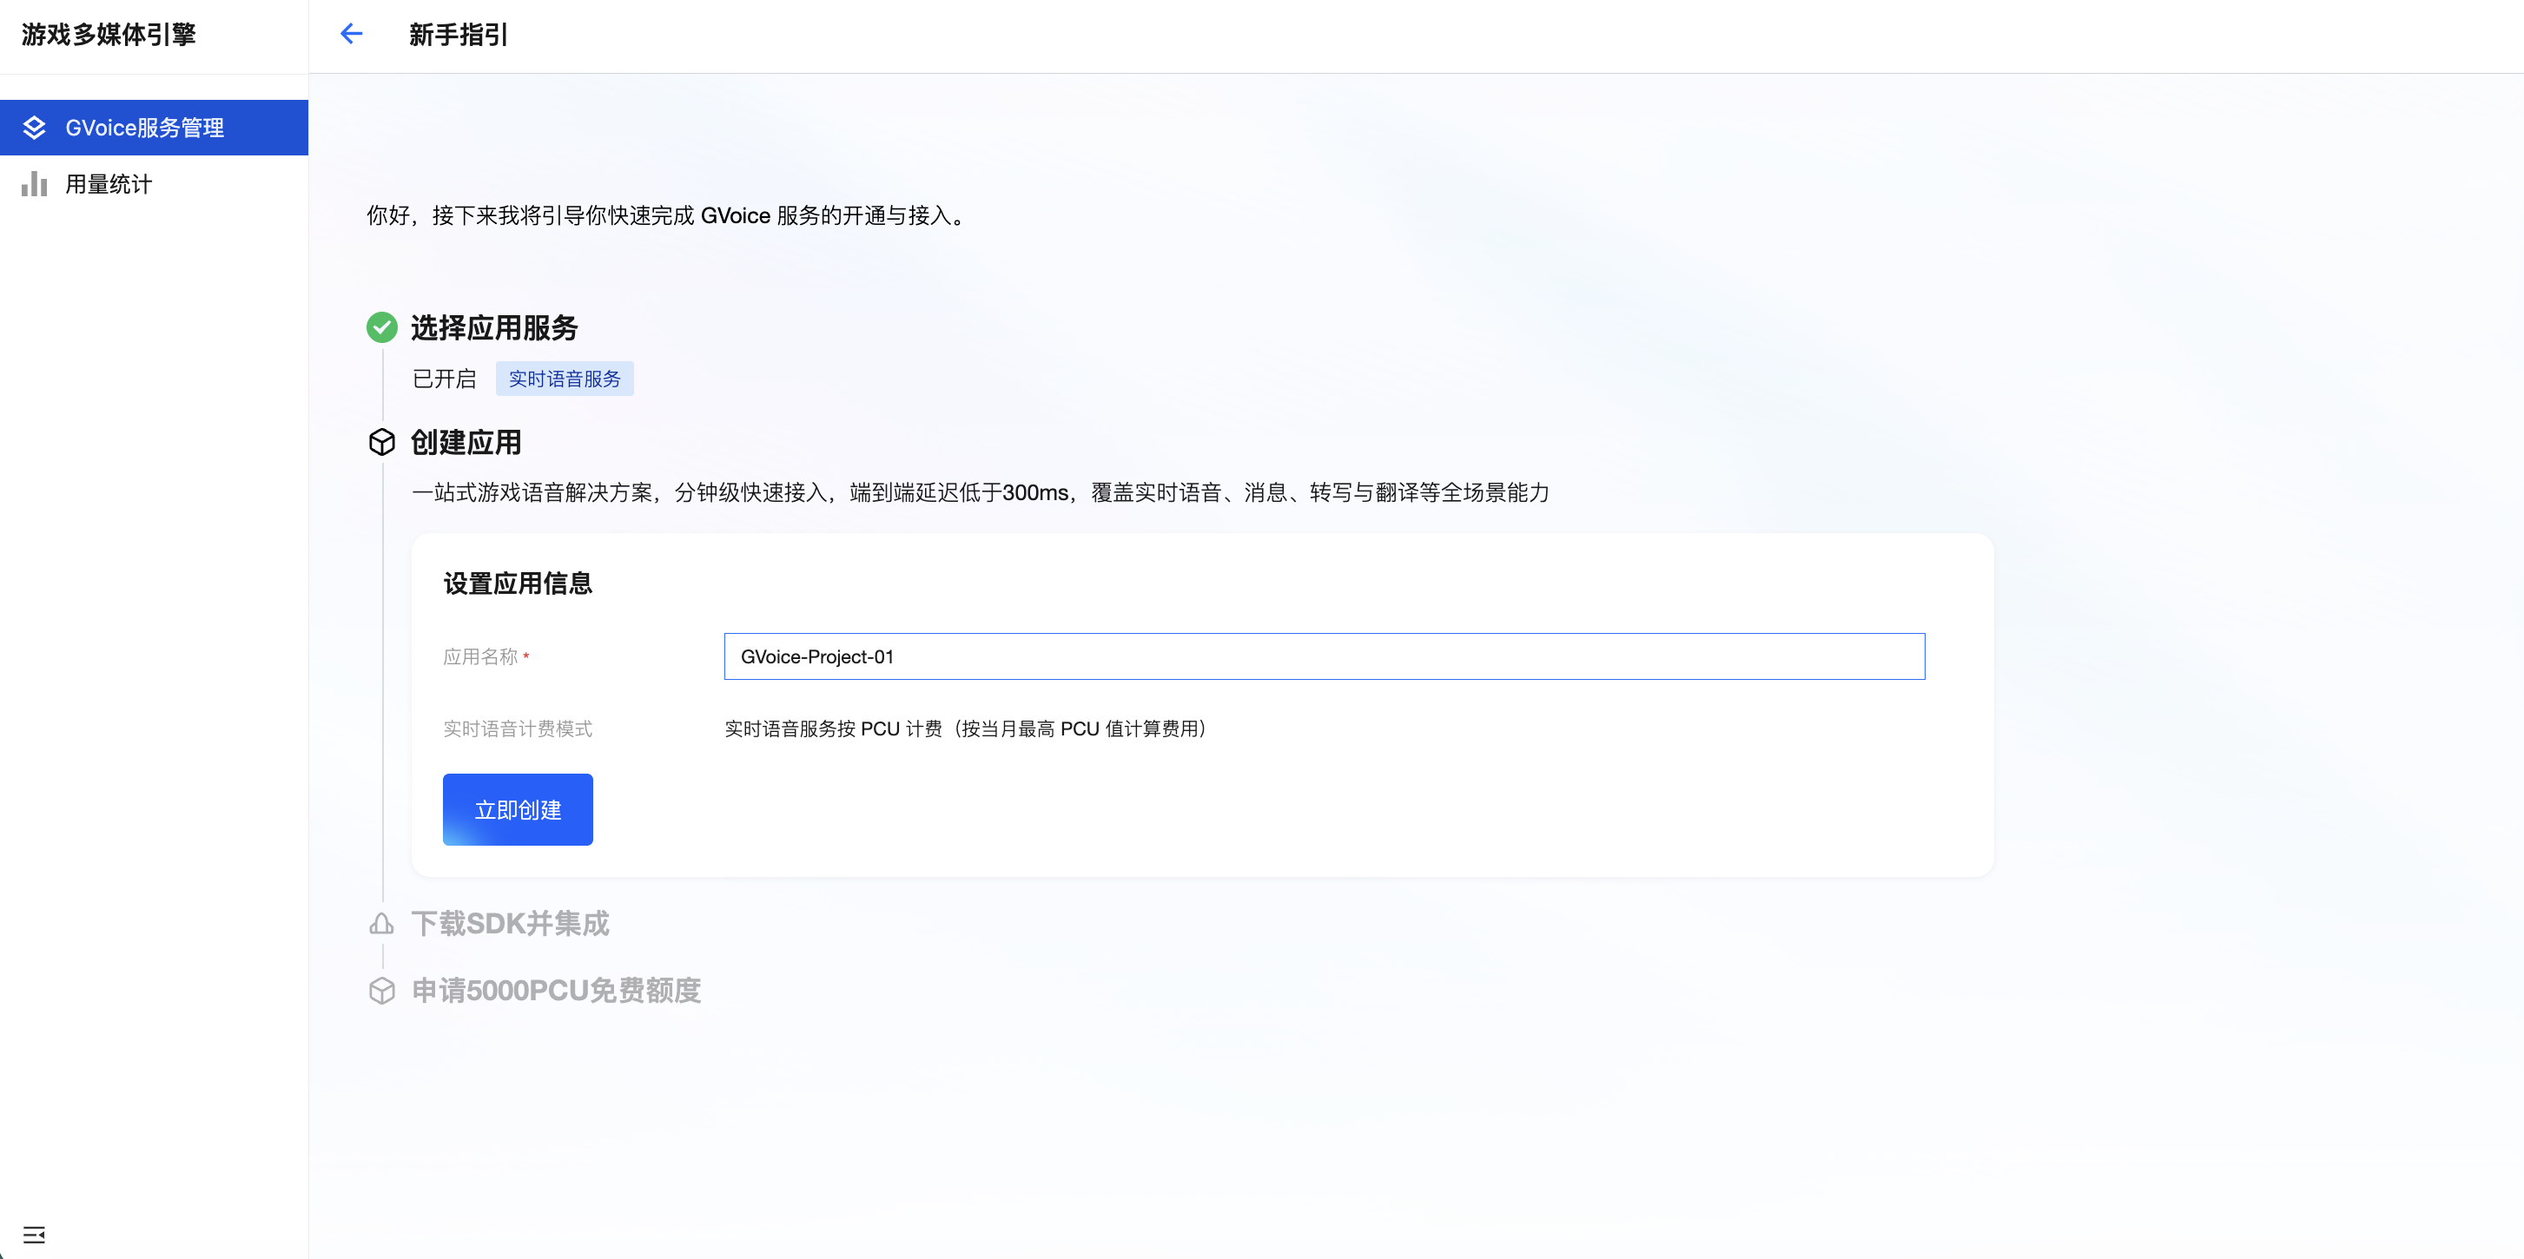2524x1259 pixels.
Task: Focus the 应用名称 input field
Action: pos(1324,656)
